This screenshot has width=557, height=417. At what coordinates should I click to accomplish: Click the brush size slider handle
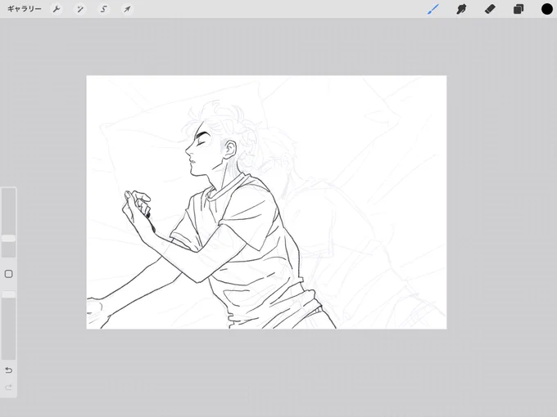pyautogui.click(x=8, y=238)
